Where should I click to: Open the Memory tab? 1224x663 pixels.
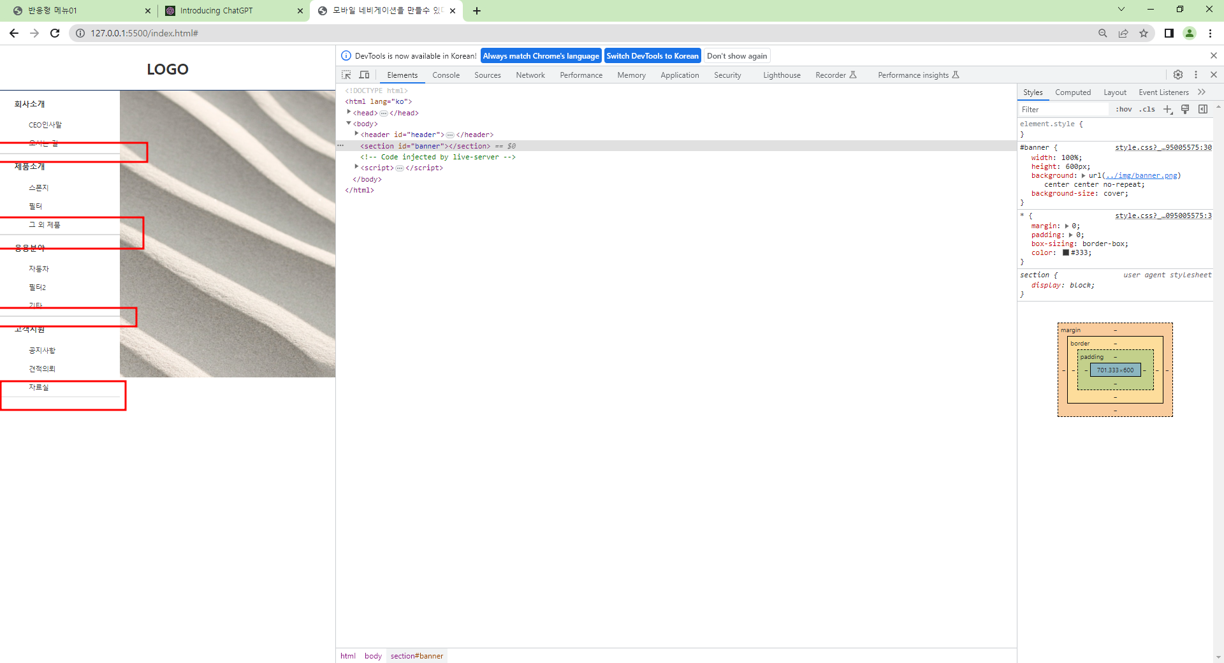[632, 75]
